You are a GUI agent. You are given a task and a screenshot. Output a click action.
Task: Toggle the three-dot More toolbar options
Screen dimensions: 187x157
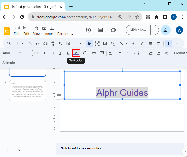(x=168, y=43)
